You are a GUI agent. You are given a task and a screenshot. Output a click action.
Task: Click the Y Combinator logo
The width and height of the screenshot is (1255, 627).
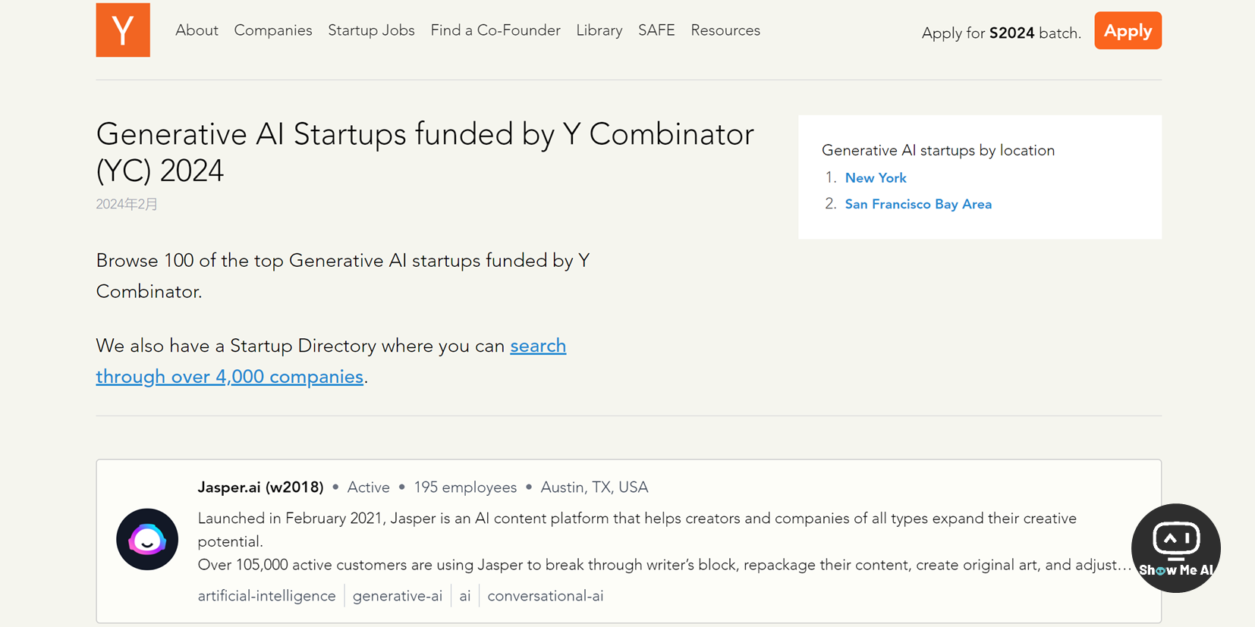(123, 30)
